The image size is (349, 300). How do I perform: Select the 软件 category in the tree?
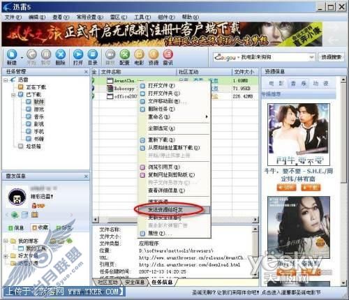coord(39,102)
